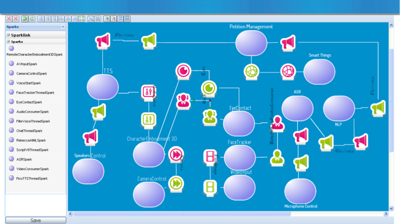
Task: Click the green four-squares grid toolbar icon
Action: pyautogui.click(x=82, y=19)
